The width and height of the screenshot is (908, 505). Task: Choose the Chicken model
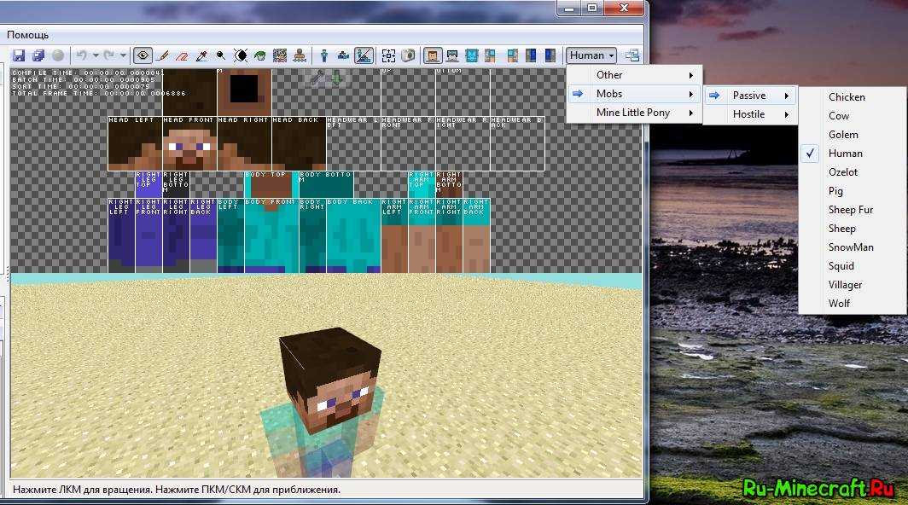tap(853, 97)
